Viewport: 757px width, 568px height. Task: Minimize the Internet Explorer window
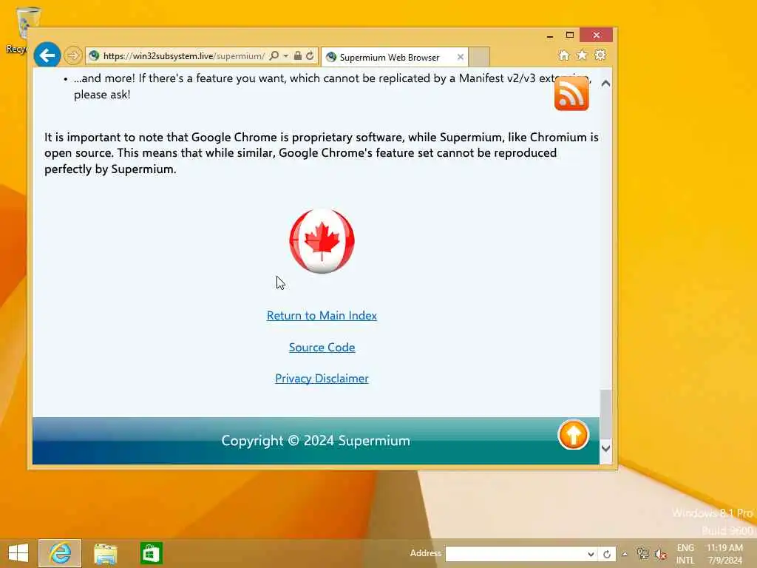click(550, 35)
